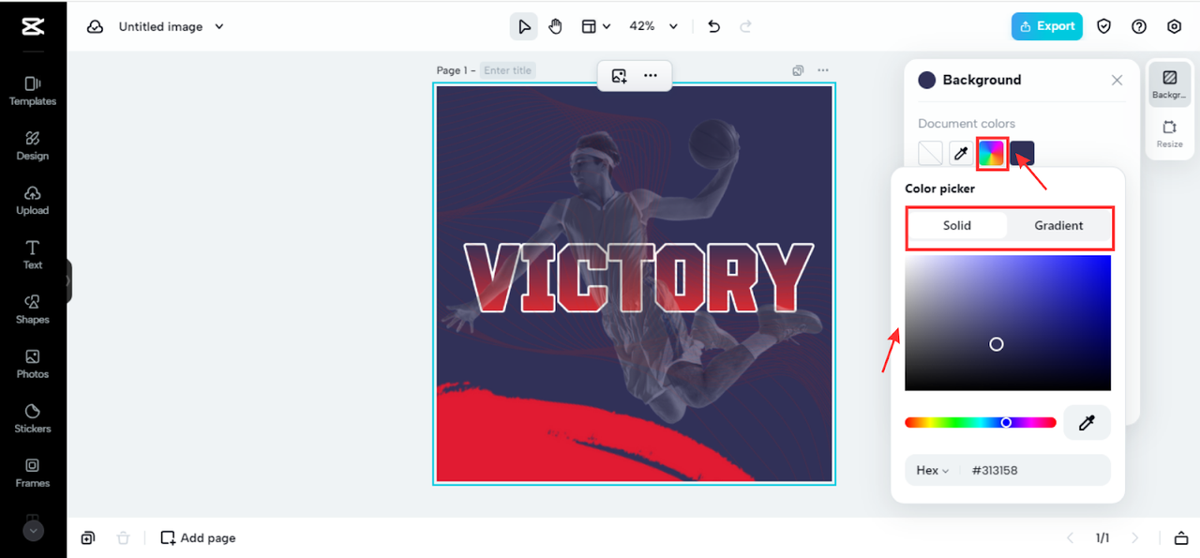Image resolution: width=1200 pixels, height=558 pixels.
Task: Select the transparent no-color swatch
Action: [930, 153]
